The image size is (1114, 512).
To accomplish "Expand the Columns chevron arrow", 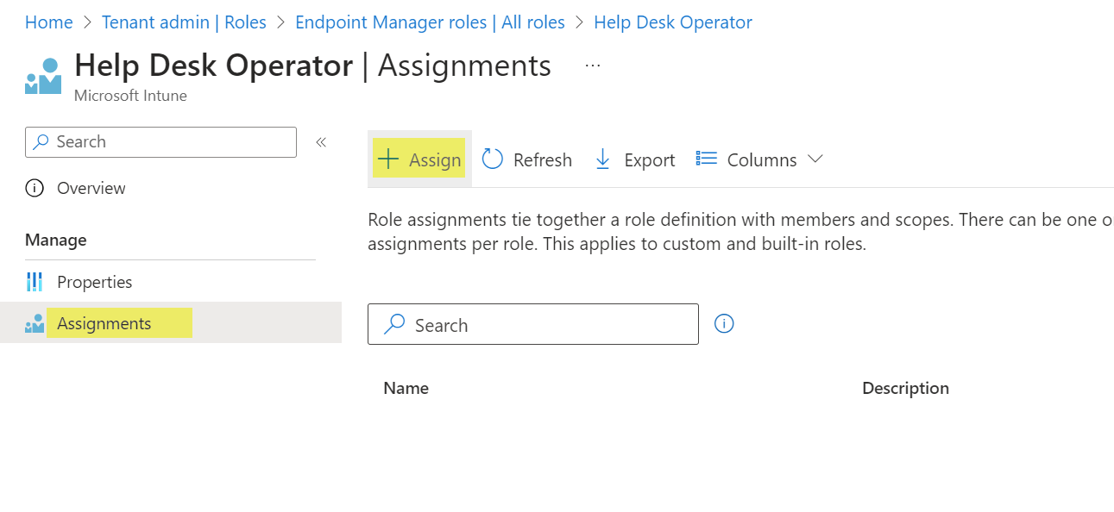I will [815, 159].
